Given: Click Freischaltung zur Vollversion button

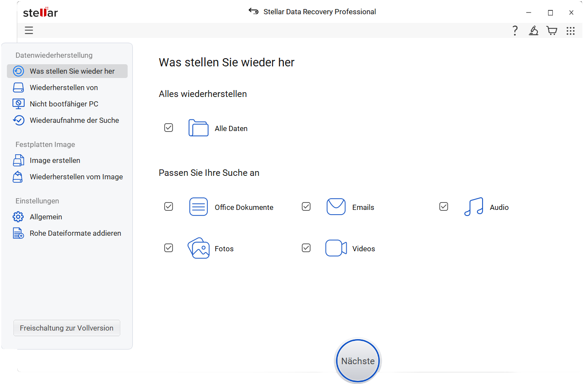Looking at the screenshot, I should [x=67, y=328].
